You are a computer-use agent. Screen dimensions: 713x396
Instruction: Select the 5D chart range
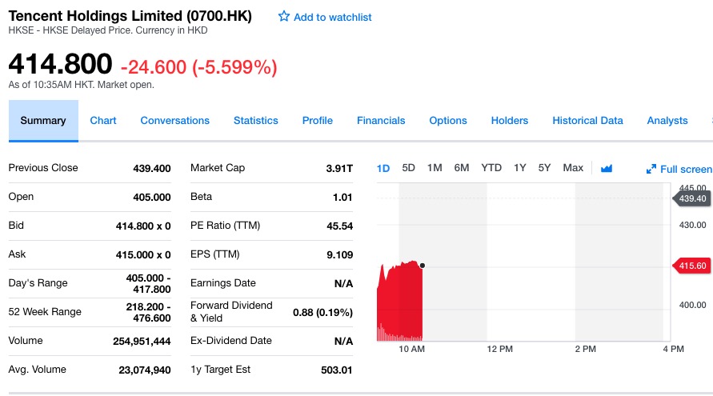[408, 168]
